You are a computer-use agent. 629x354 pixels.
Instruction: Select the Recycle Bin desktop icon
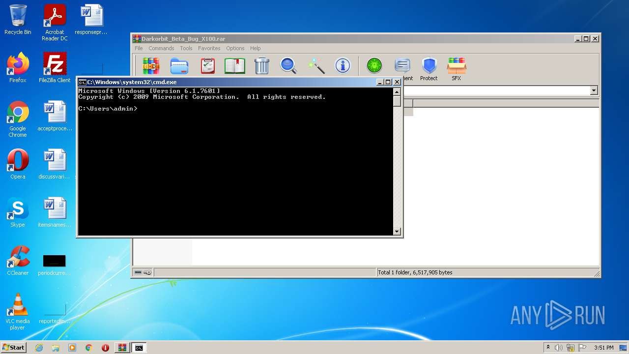point(18,20)
